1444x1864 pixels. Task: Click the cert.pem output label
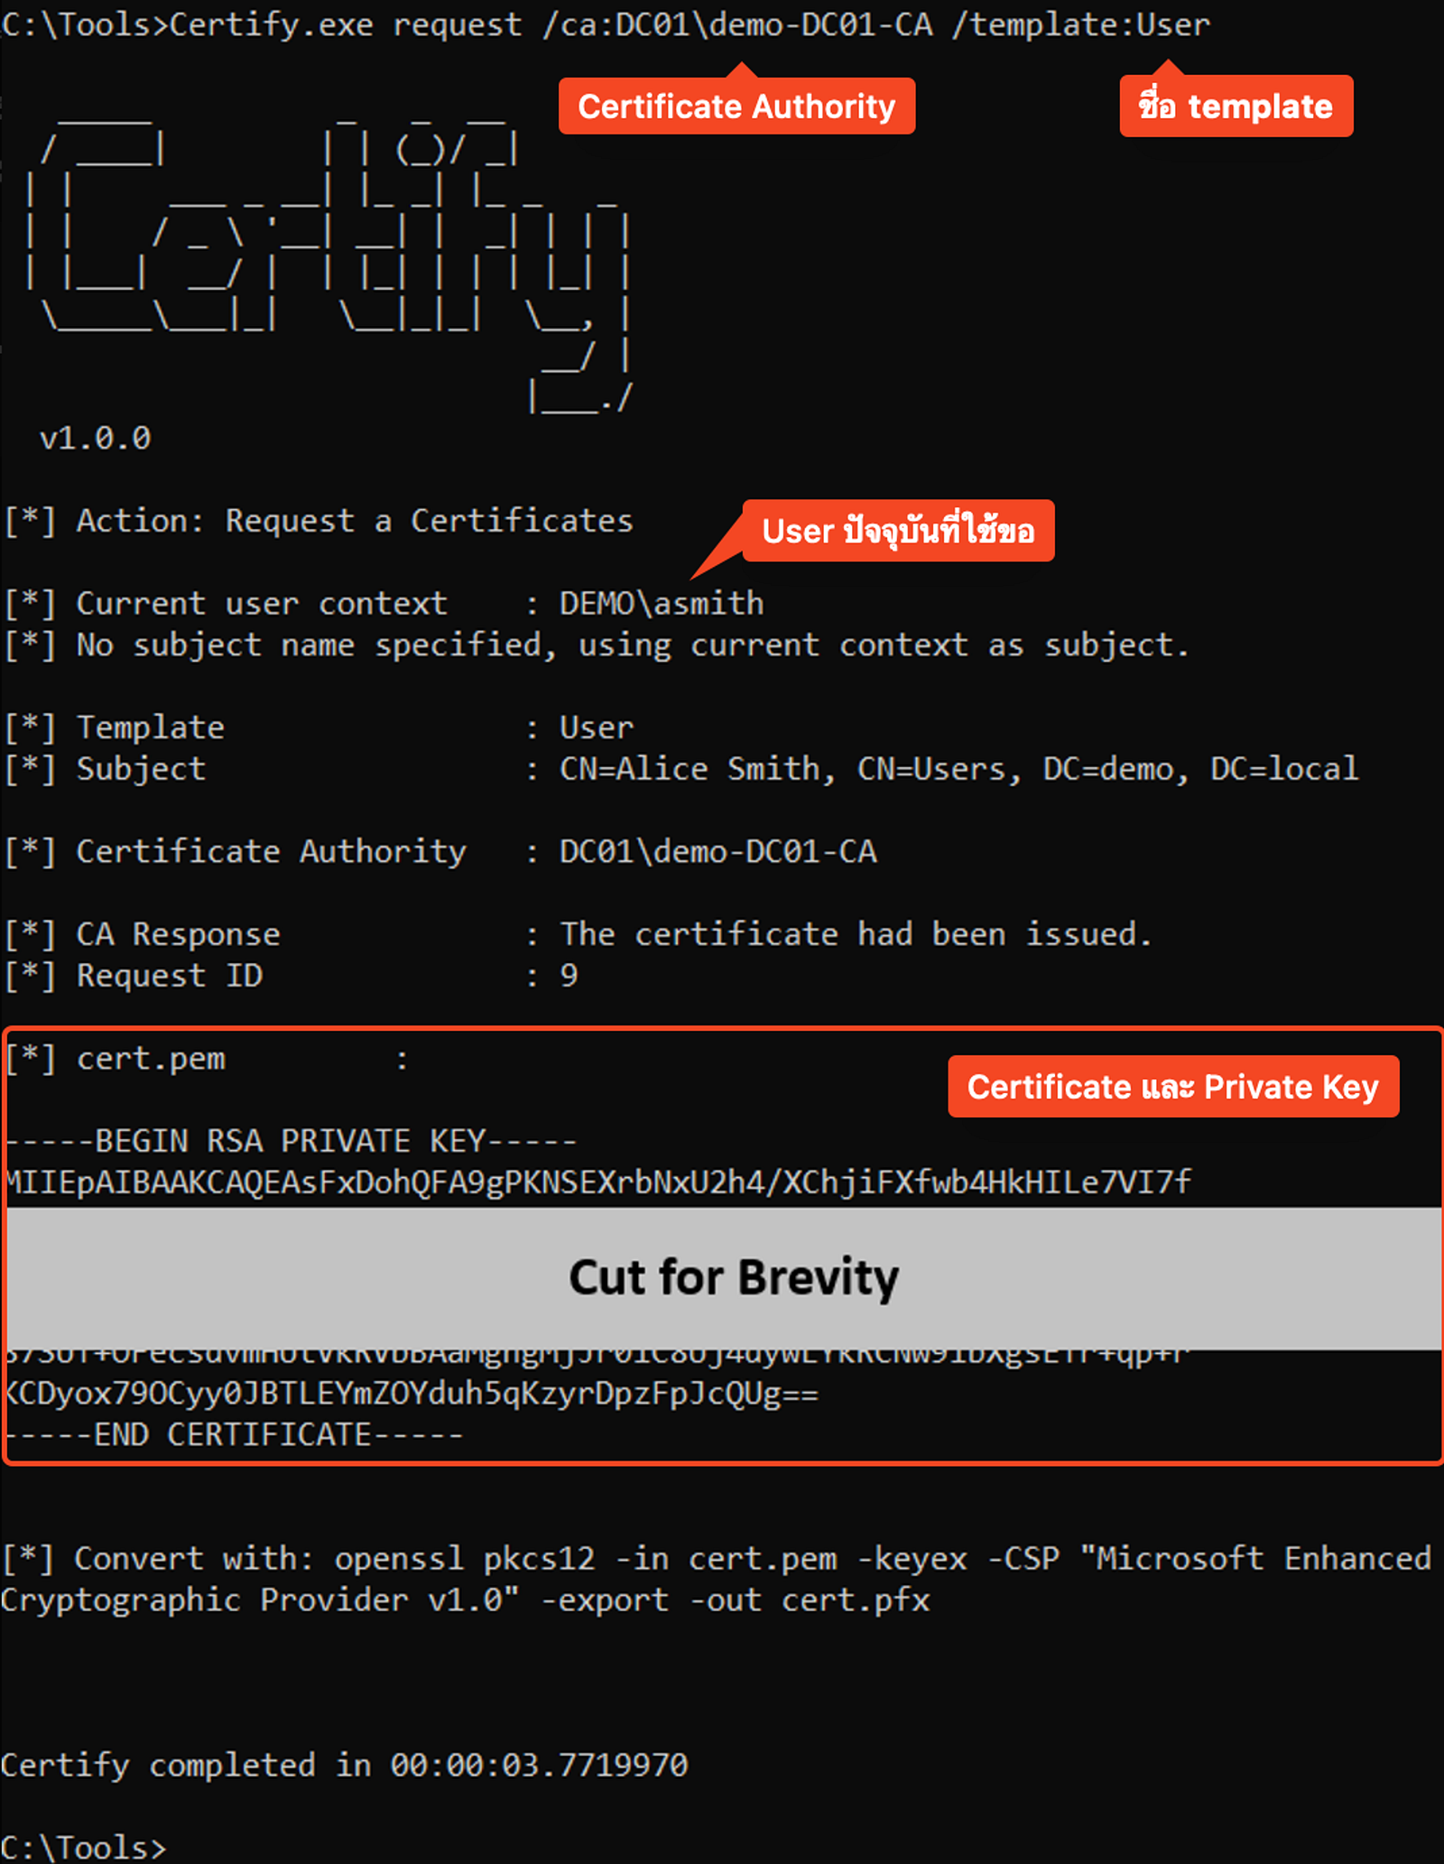click(x=149, y=1058)
